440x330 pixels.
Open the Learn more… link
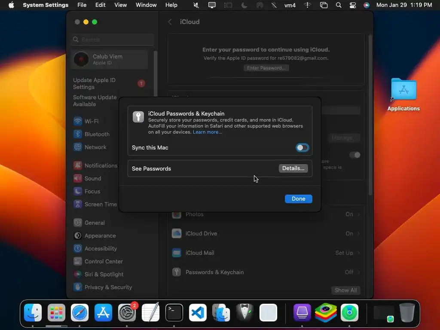click(x=208, y=132)
